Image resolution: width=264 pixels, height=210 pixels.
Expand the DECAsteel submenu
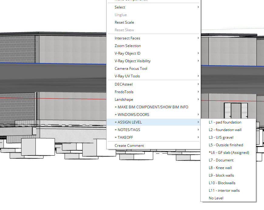(x=124, y=84)
